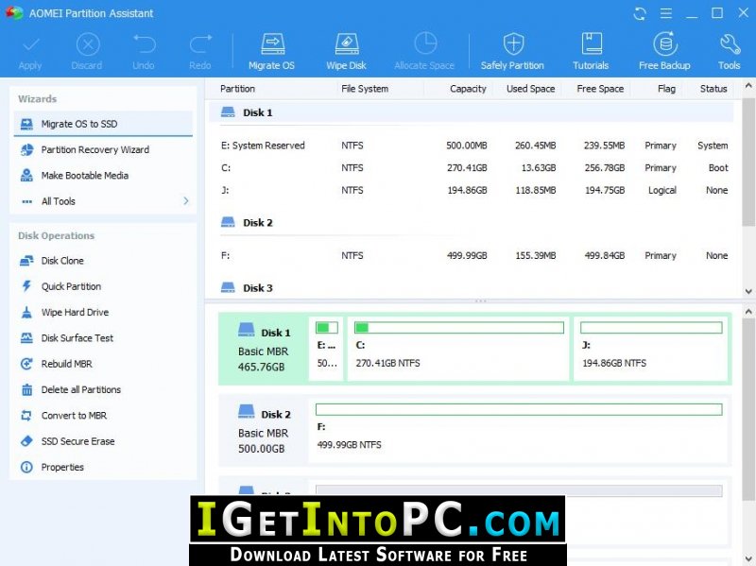Sort by File System column header
This screenshot has height=566, width=756.
(365, 89)
